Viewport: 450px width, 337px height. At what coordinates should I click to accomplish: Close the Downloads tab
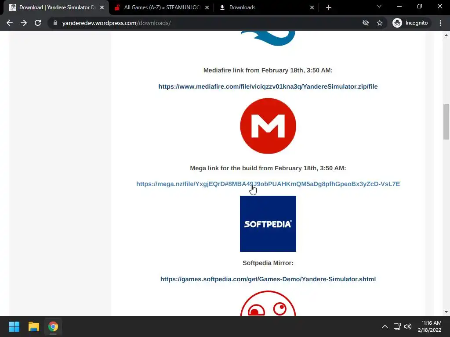tap(312, 7)
